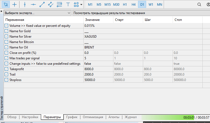Open the search magnifier
Screen dimensions: 210x123
click(x=199, y=4)
